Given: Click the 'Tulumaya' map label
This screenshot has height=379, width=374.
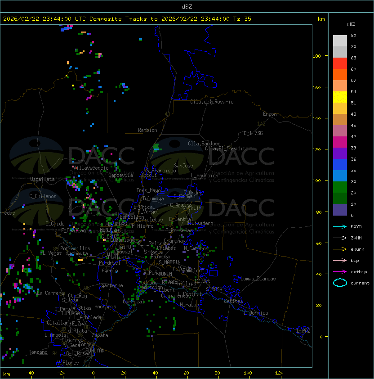Looking at the screenshot, I should (x=153, y=199).
